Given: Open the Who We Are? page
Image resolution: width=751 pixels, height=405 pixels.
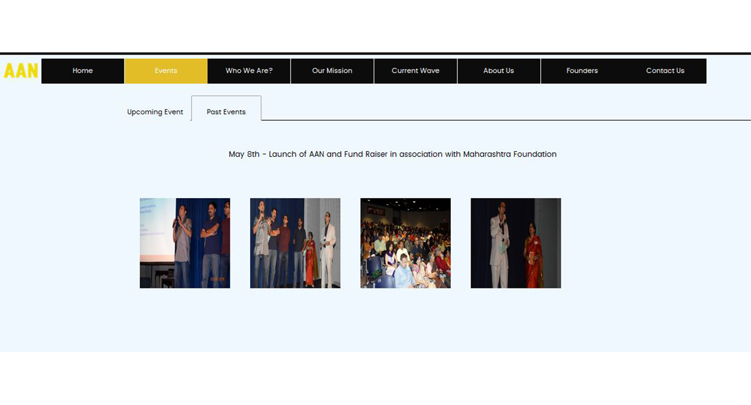Looking at the screenshot, I should pos(249,71).
